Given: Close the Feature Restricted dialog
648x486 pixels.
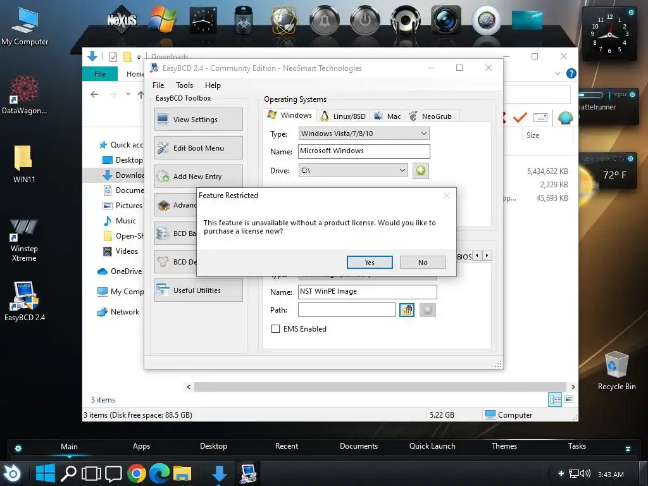Looking at the screenshot, I should 446,196.
